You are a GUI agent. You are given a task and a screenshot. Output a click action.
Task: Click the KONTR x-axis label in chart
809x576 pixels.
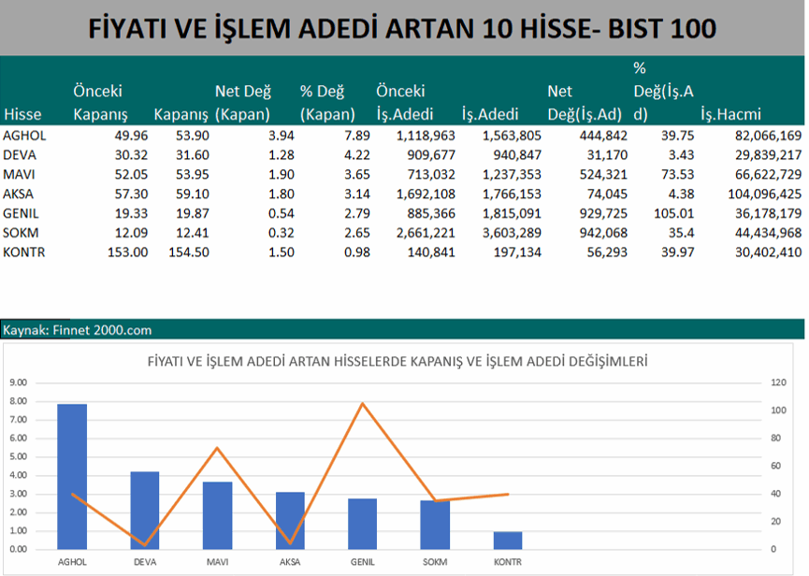[x=508, y=562]
